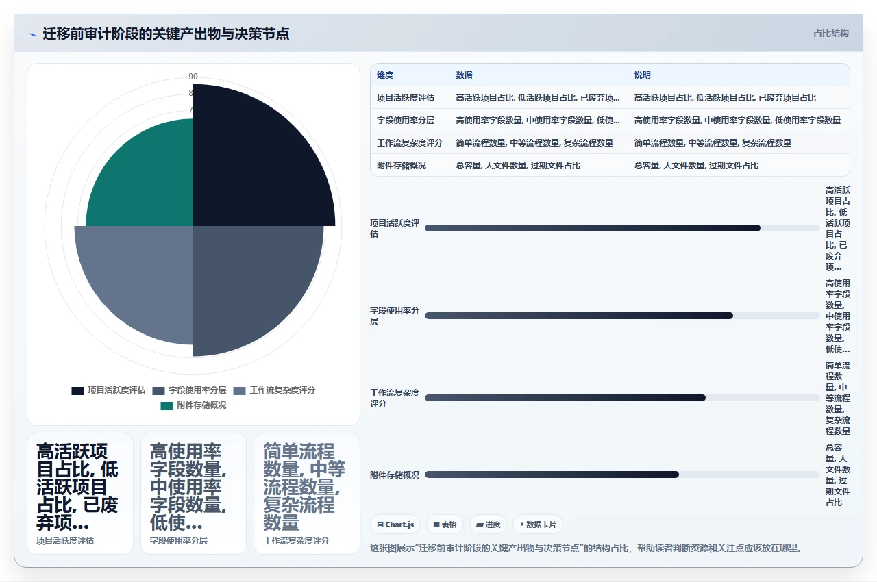Toggle the 字段使用率分层 legend swatch
877x582 pixels.
tap(159, 390)
